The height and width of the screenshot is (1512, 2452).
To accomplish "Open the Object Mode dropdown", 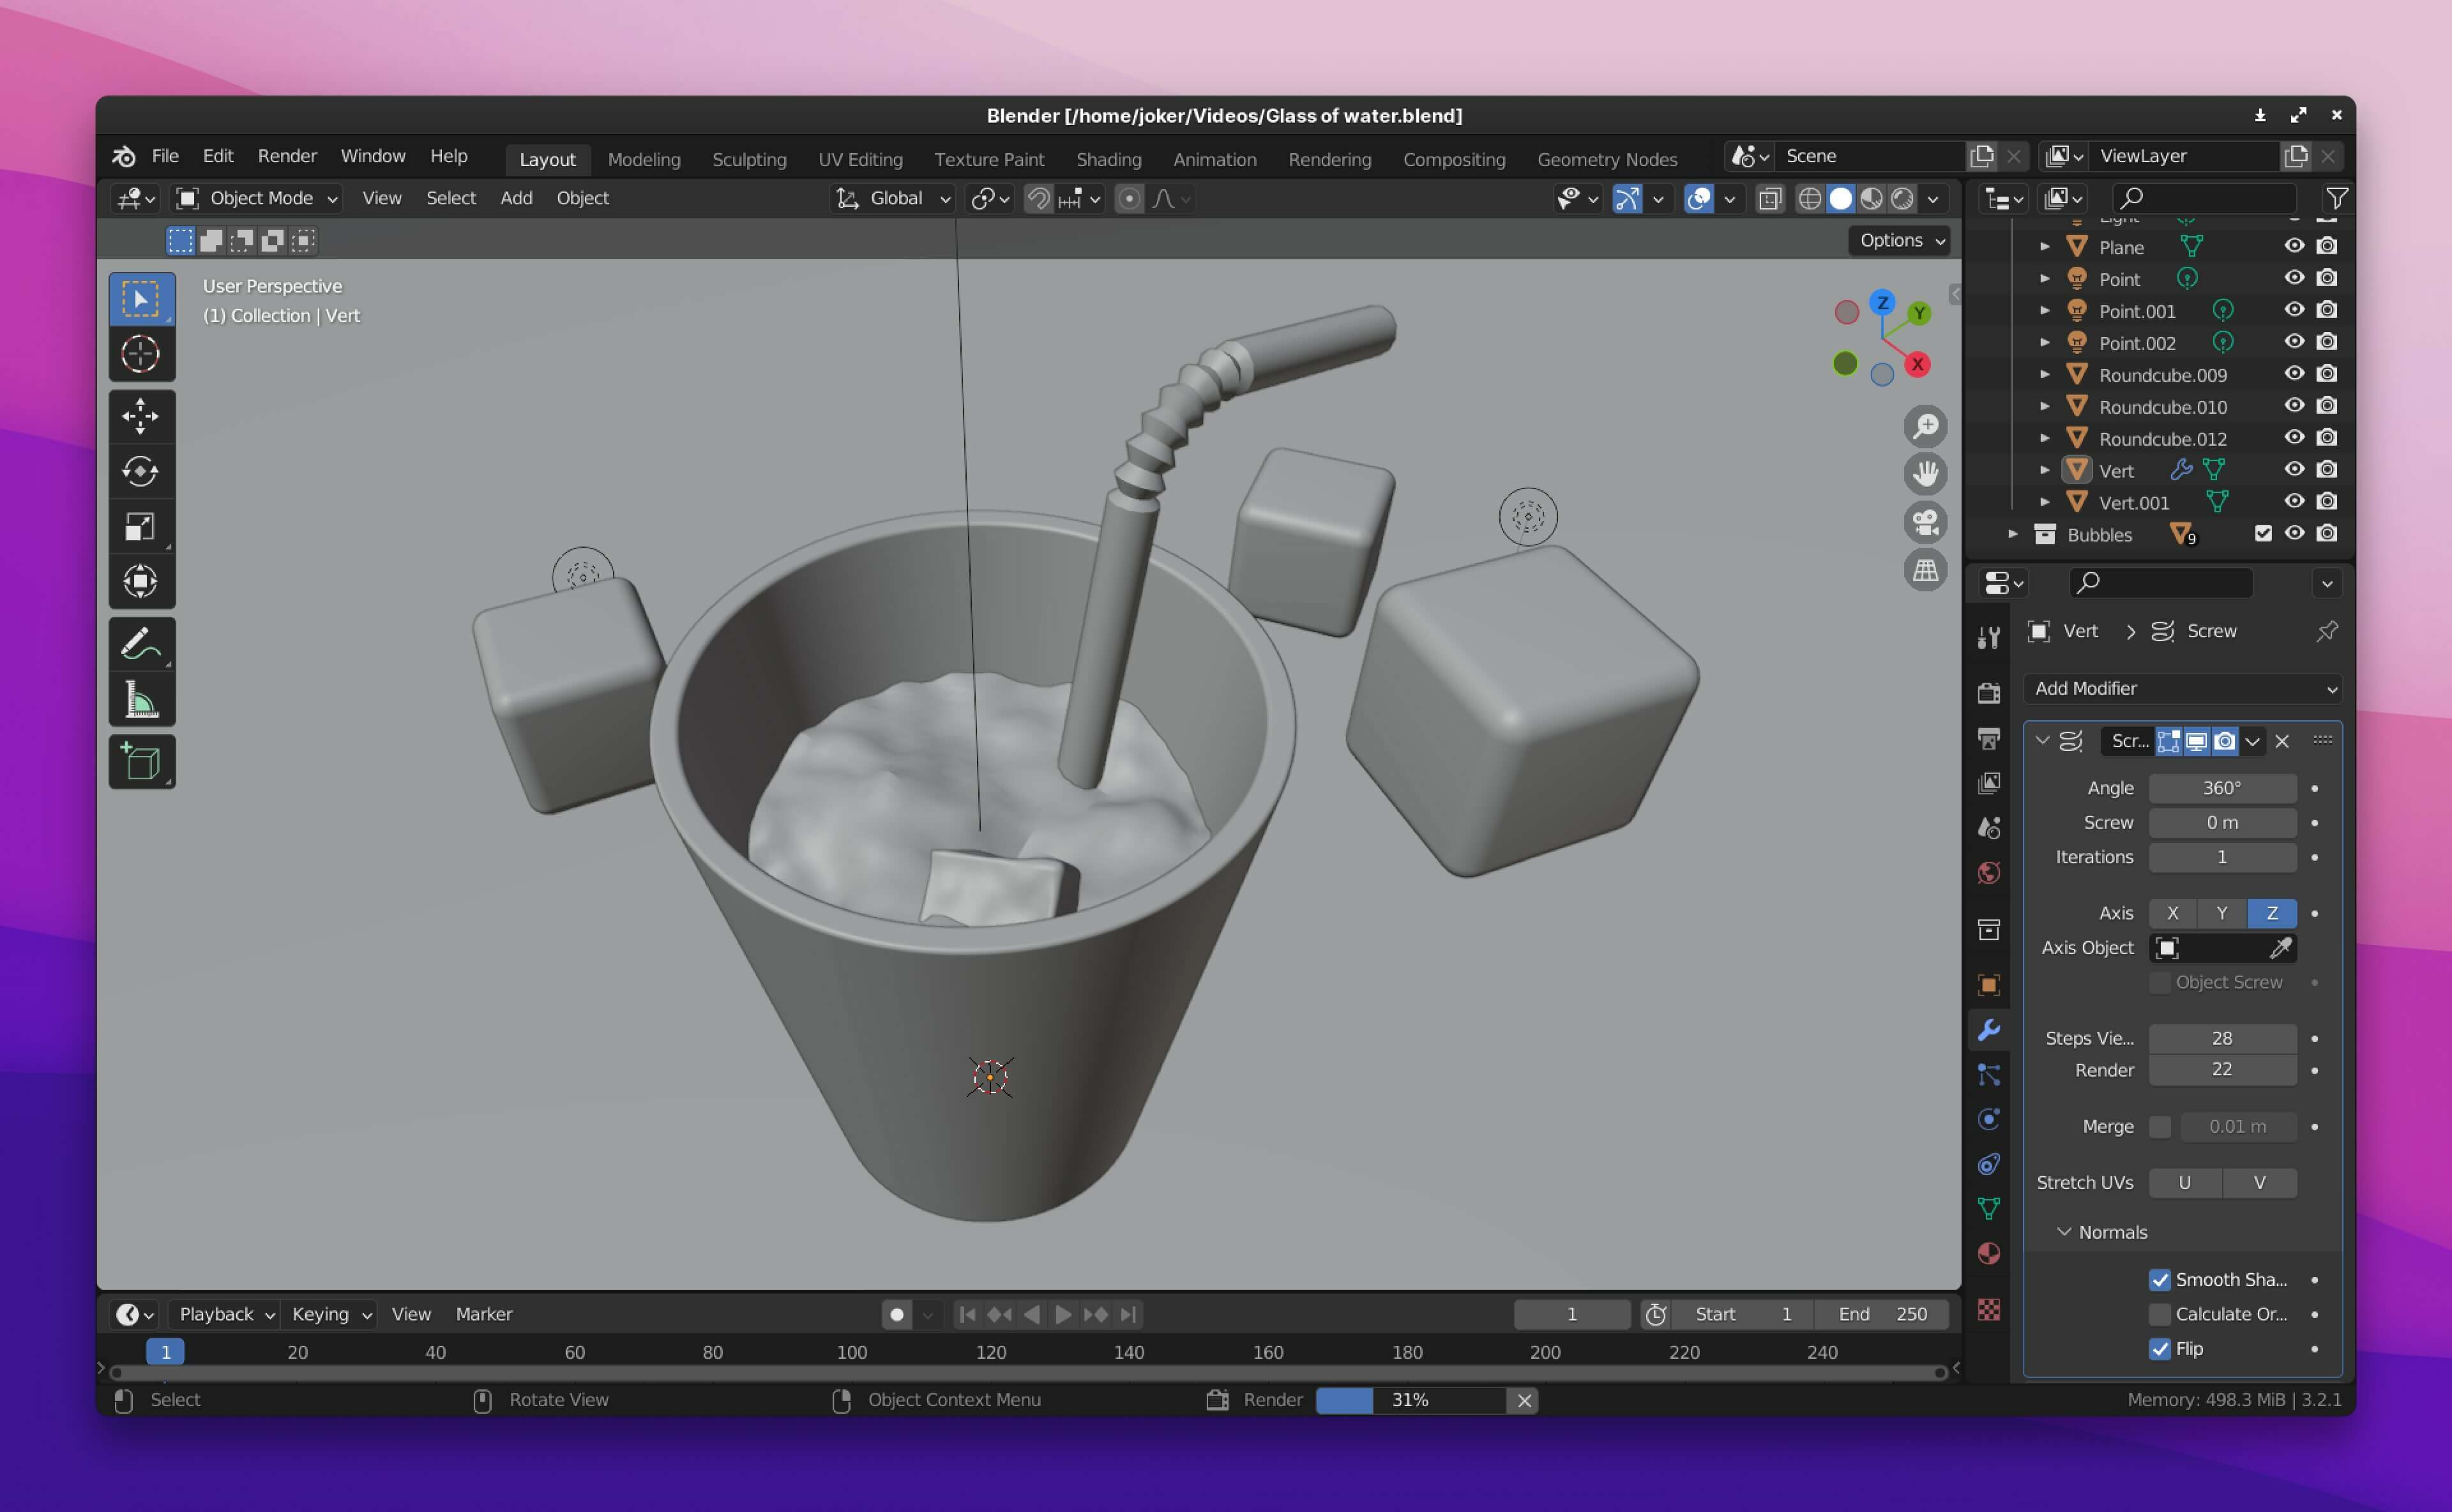I will point(258,198).
